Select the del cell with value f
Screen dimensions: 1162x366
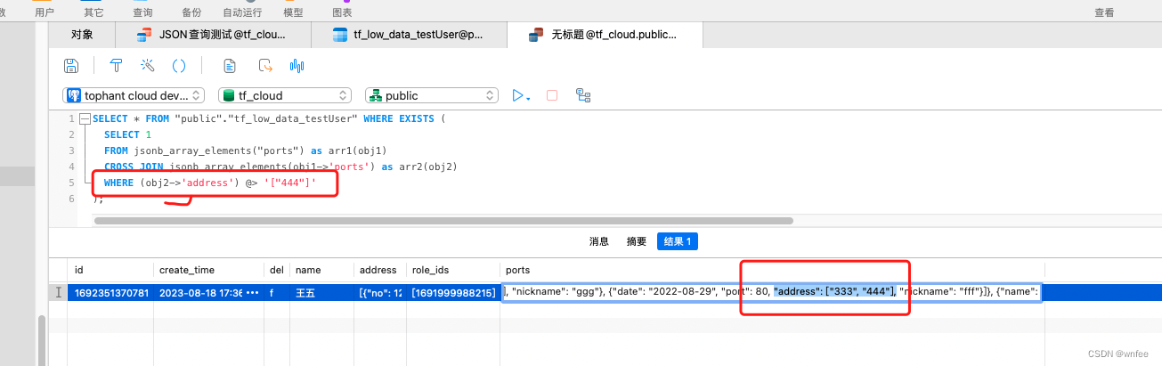tap(277, 292)
